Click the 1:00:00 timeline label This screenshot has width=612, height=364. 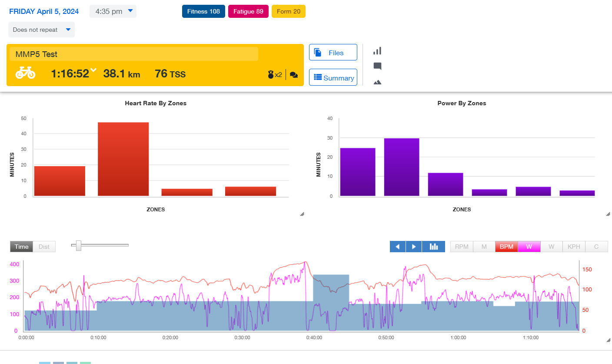458,337
